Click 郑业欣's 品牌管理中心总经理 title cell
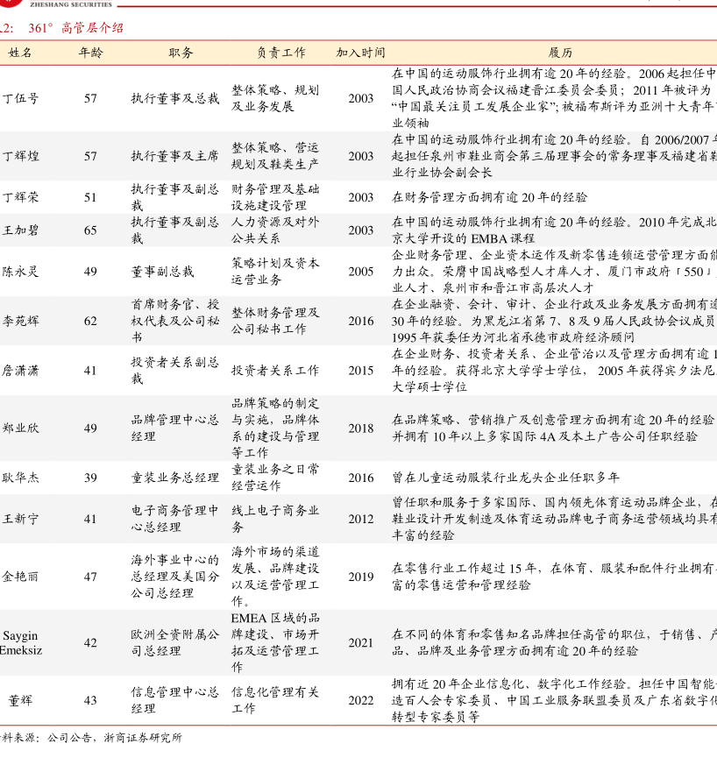Screen dimensions: 717x758 pyautogui.click(x=175, y=429)
